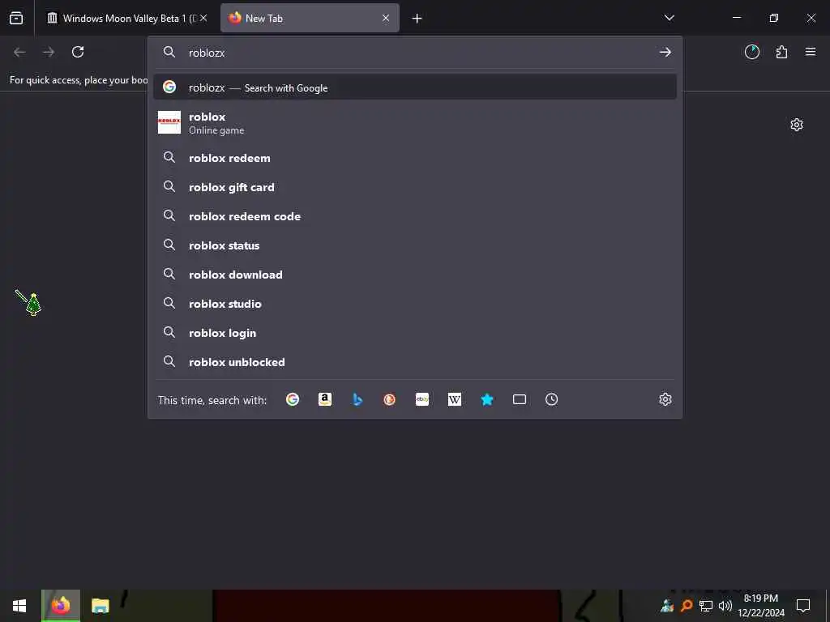Go back with the back arrow

click(19, 52)
